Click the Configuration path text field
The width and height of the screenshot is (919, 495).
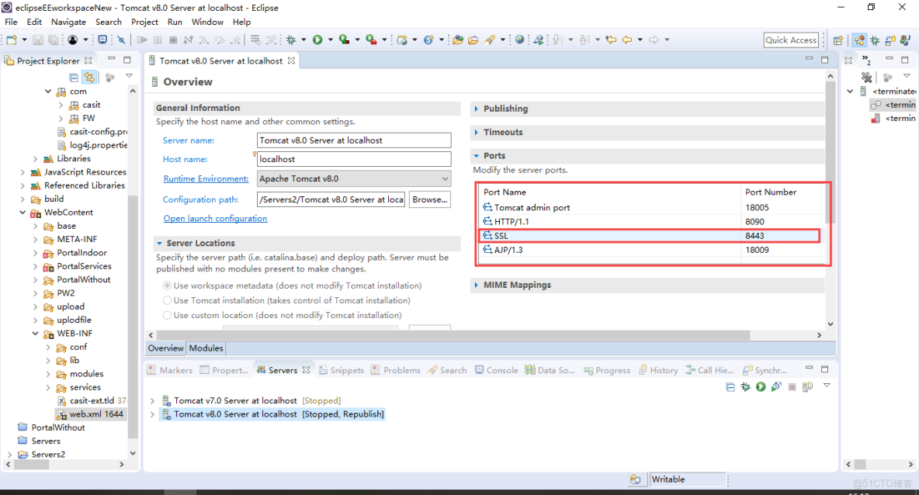point(331,199)
